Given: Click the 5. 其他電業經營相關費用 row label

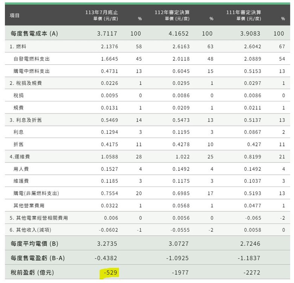Looking at the screenshot, I should [x=39, y=218].
